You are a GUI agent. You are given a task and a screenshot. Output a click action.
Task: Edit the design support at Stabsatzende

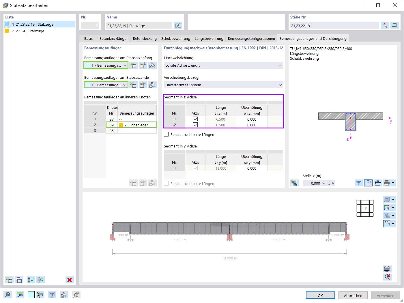143,85
